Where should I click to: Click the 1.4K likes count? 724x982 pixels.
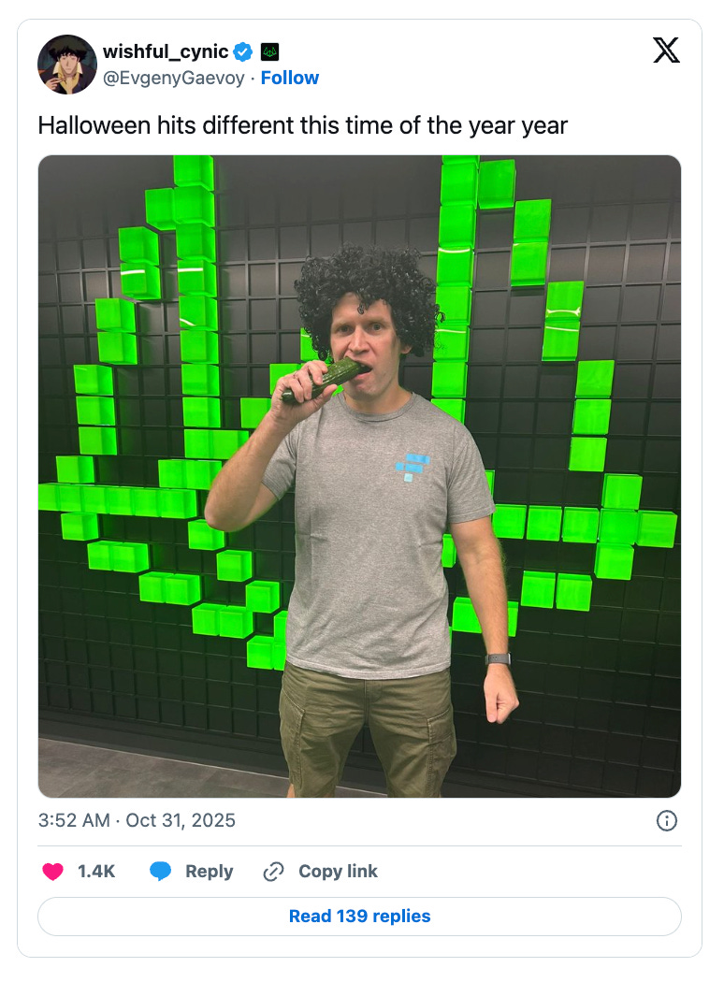pos(96,871)
